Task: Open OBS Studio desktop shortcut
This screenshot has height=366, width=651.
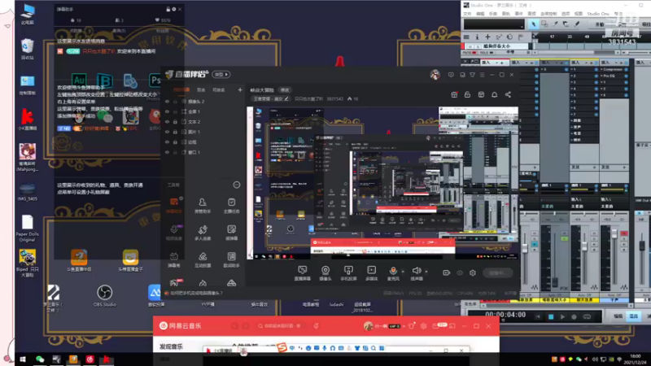Action: (105, 295)
